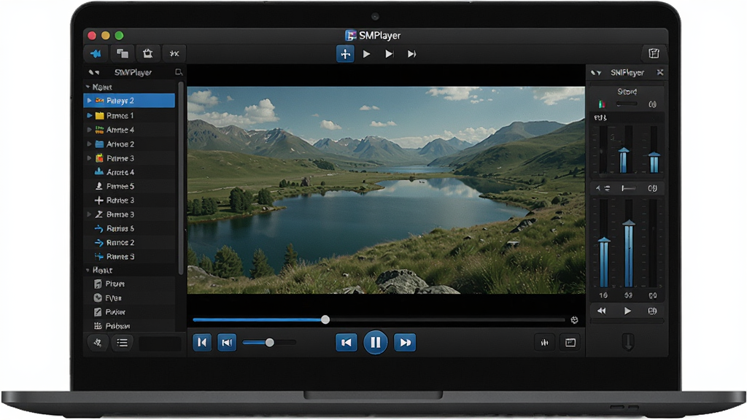747x420 pixels.
Task: Click the rewind button in right mixer panel
Action: point(602,311)
